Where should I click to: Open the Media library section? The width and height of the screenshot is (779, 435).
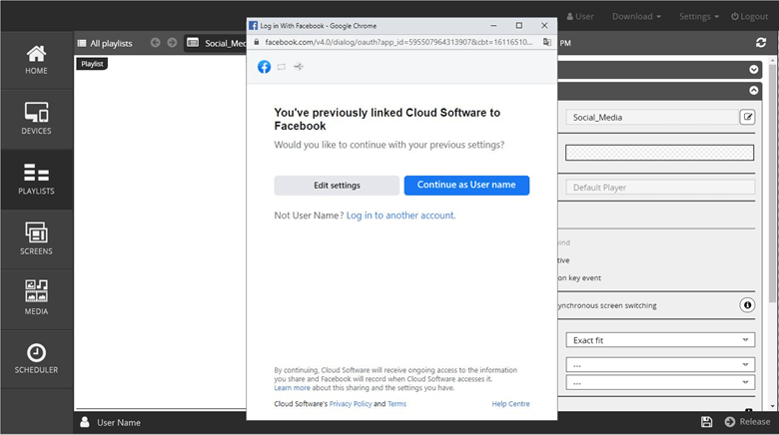36,299
